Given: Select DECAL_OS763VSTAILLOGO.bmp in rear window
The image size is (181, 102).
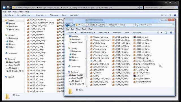Looking at the screenshot, I should (x=40, y=23).
